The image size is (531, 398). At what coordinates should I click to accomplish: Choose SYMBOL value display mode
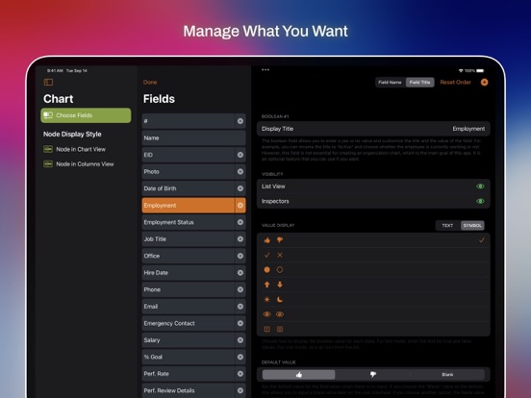pyautogui.click(x=472, y=225)
